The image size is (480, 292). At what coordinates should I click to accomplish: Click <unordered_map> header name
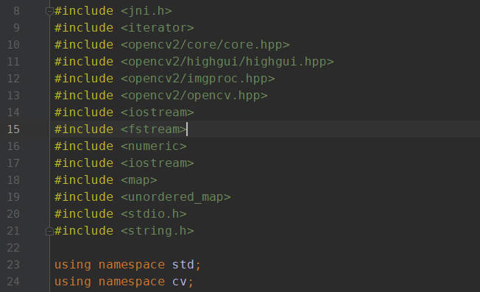(175, 197)
